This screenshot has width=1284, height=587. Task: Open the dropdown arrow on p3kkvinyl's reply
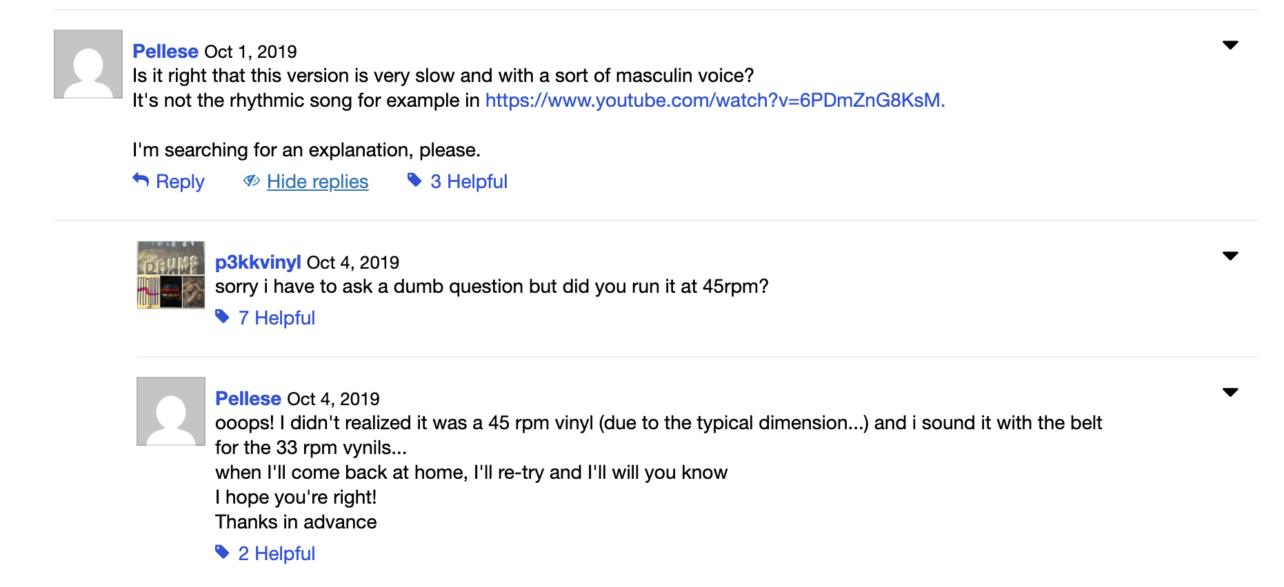tap(1230, 256)
